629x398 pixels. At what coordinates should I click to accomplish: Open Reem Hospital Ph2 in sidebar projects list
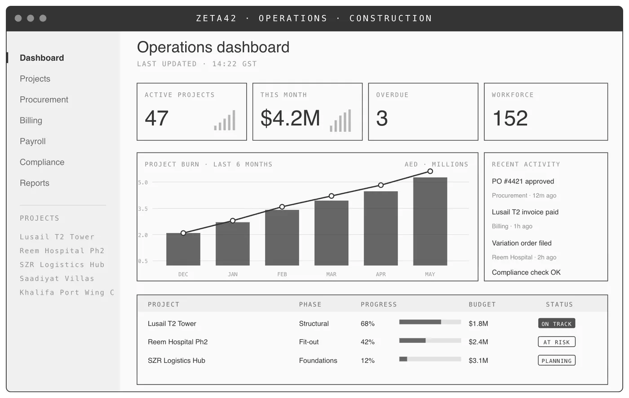(62, 251)
